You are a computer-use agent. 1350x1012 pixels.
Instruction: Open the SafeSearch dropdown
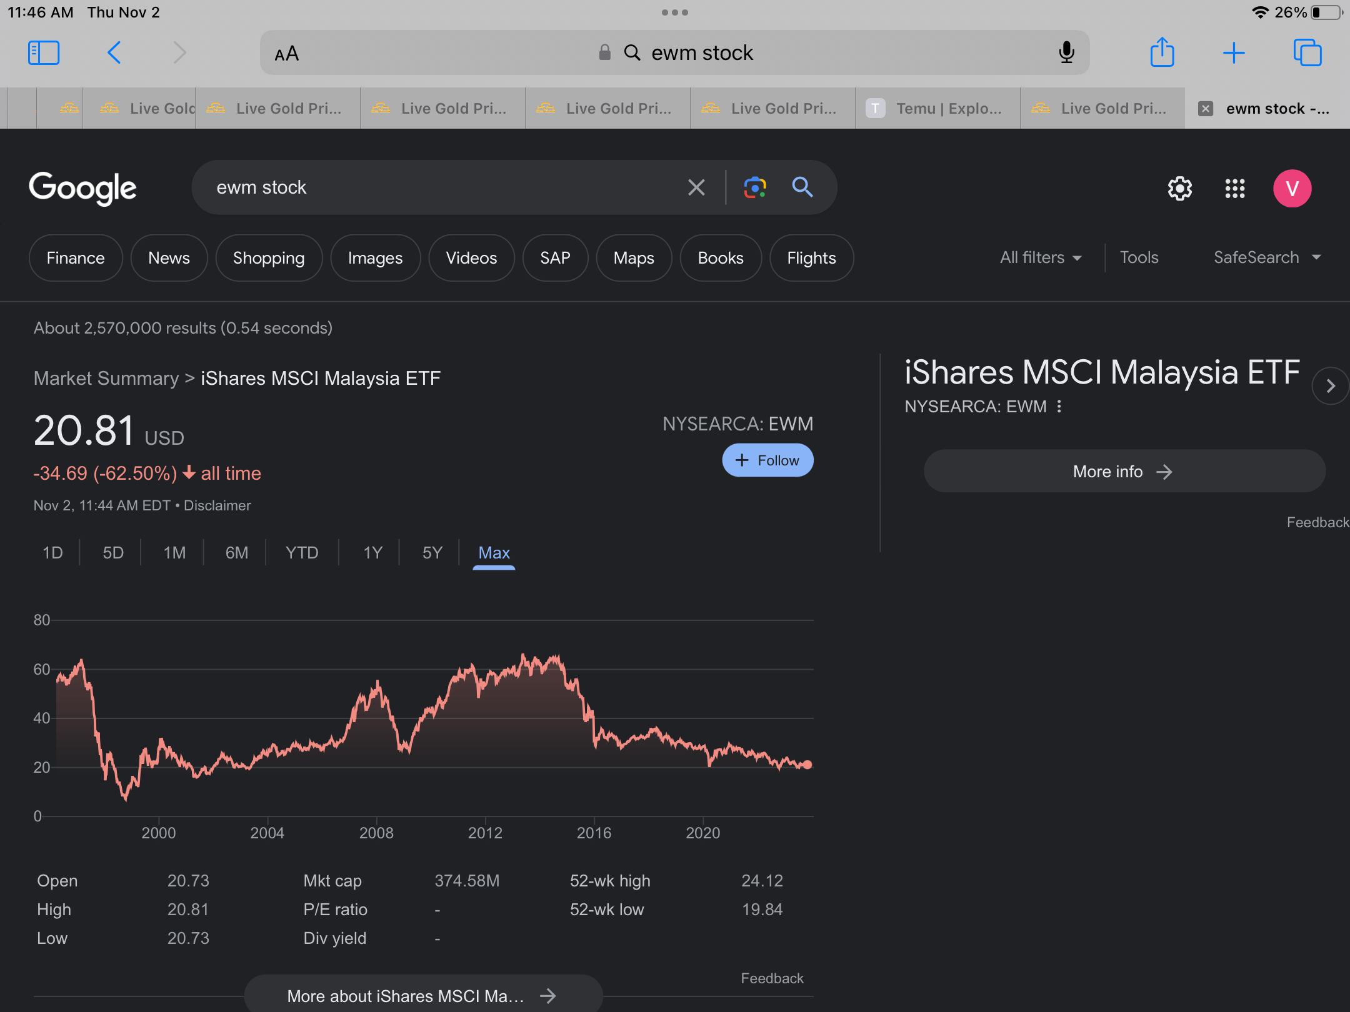point(1267,258)
